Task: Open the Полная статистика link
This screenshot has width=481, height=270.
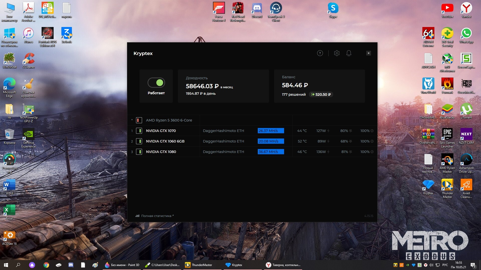Action: (x=155, y=216)
